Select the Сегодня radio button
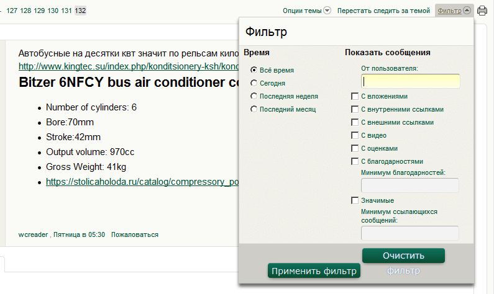Image resolution: width=494 pixels, height=294 pixels. (x=254, y=82)
